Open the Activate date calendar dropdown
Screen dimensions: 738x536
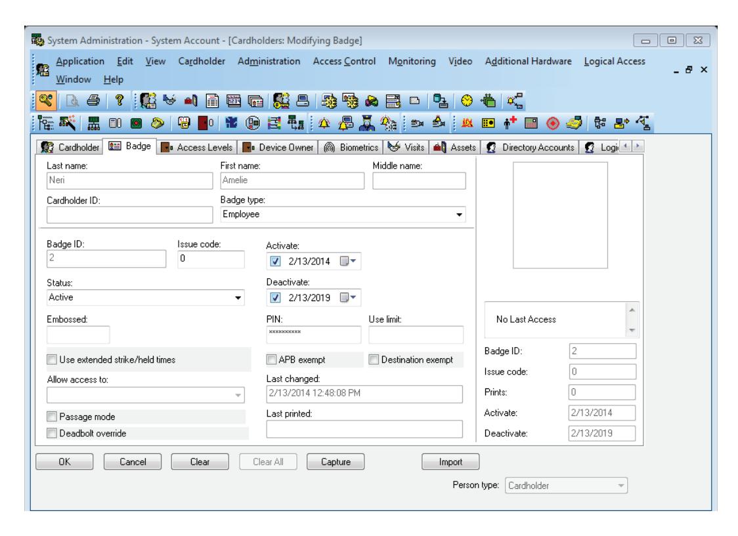click(x=348, y=261)
